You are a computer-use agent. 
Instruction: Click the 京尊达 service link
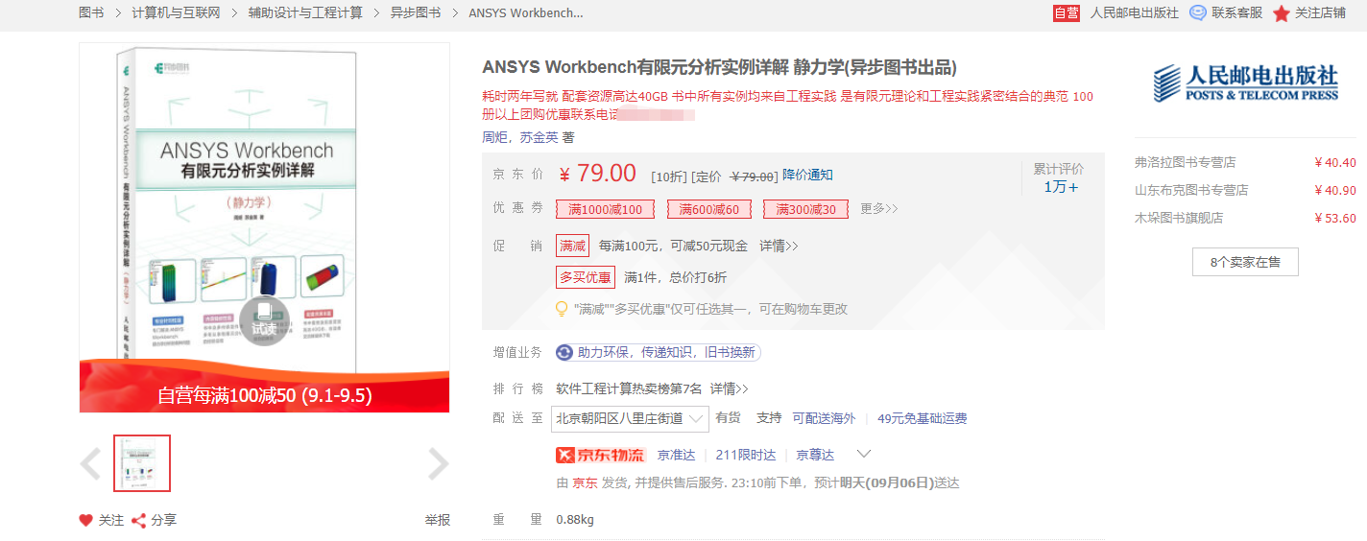(x=815, y=455)
